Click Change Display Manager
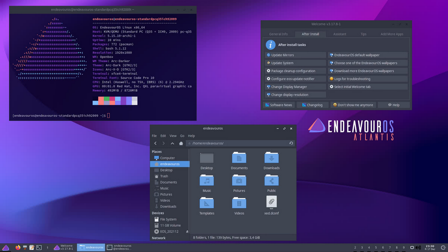 (x=296, y=87)
